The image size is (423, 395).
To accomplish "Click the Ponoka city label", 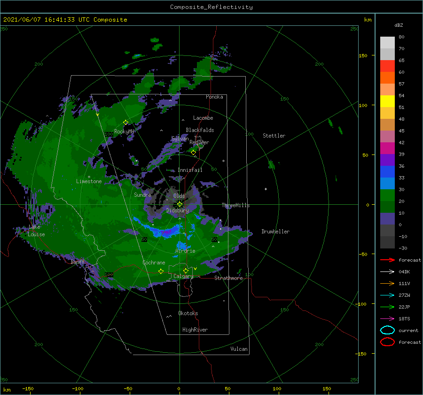I will point(214,97).
